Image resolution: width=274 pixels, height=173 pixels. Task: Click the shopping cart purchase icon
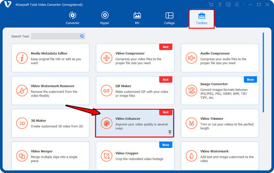pyautogui.click(x=211, y=5)
